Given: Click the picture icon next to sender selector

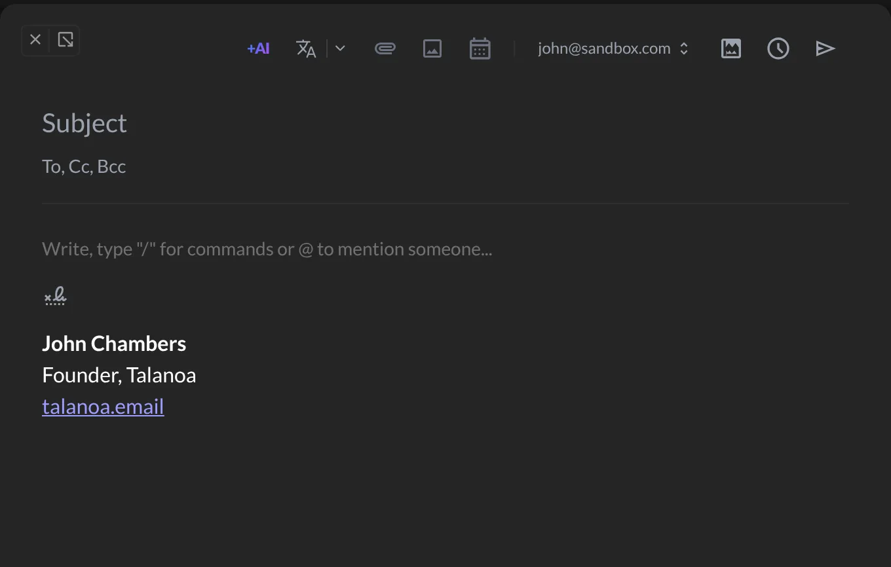Looking at the screenshot, I should pyautogui.click(x=731, y=48).
